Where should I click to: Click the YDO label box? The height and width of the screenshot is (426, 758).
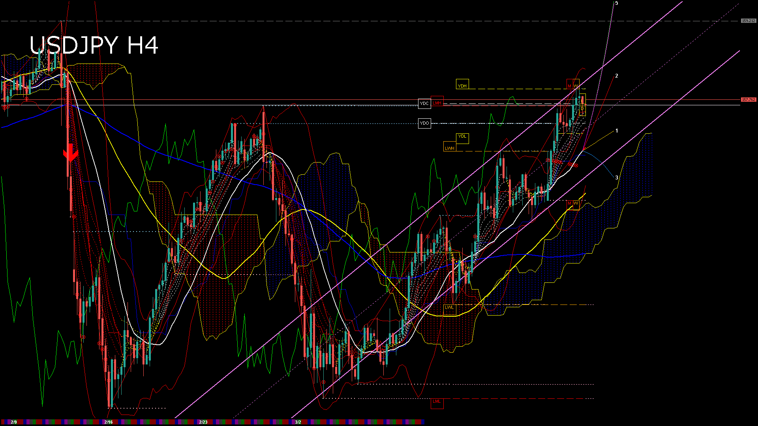424,123
